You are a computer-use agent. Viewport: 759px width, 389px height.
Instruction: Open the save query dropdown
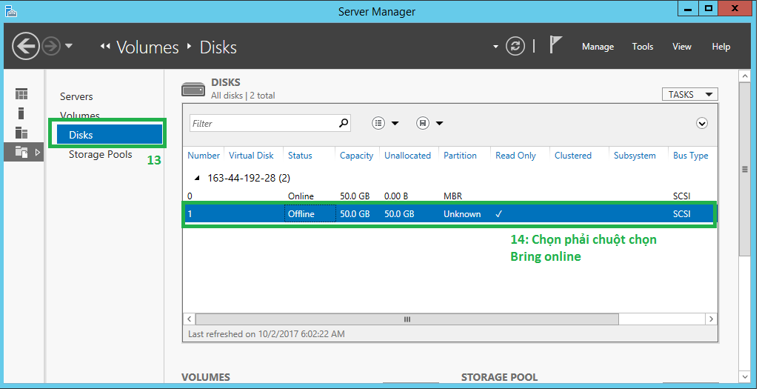pyautogui.click(x=429, y=124)
